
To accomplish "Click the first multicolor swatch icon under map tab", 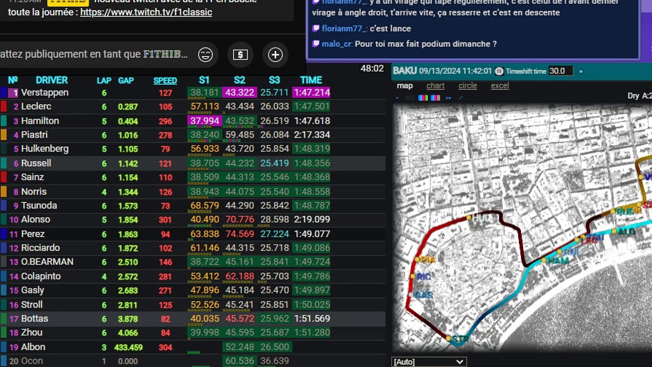I will tap(423, 98).
